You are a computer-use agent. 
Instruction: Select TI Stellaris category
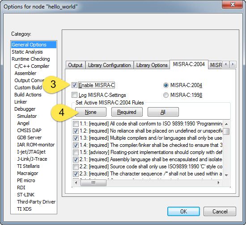pos(34,166)
